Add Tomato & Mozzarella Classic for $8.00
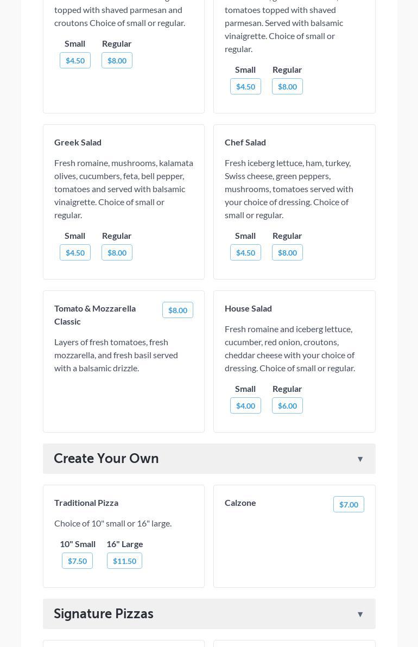This screenshot has width=418, height=647. click(178, 310)
